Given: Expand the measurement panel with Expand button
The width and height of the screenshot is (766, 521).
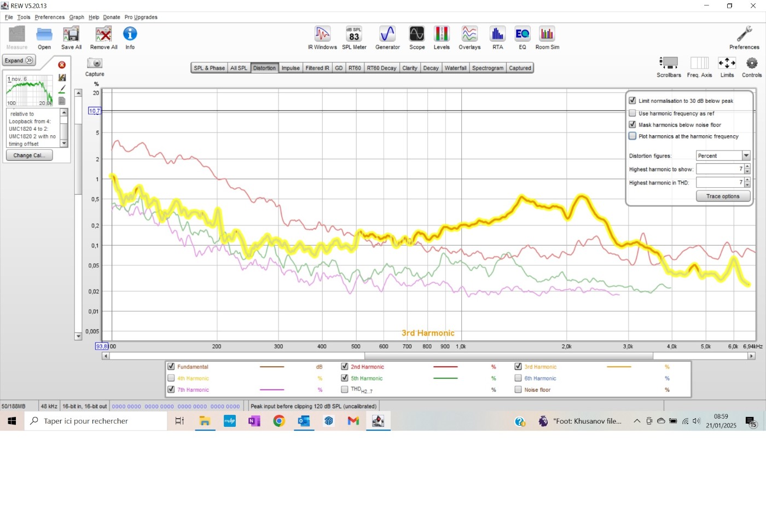Looking at the screenshot, I should 19,60.
